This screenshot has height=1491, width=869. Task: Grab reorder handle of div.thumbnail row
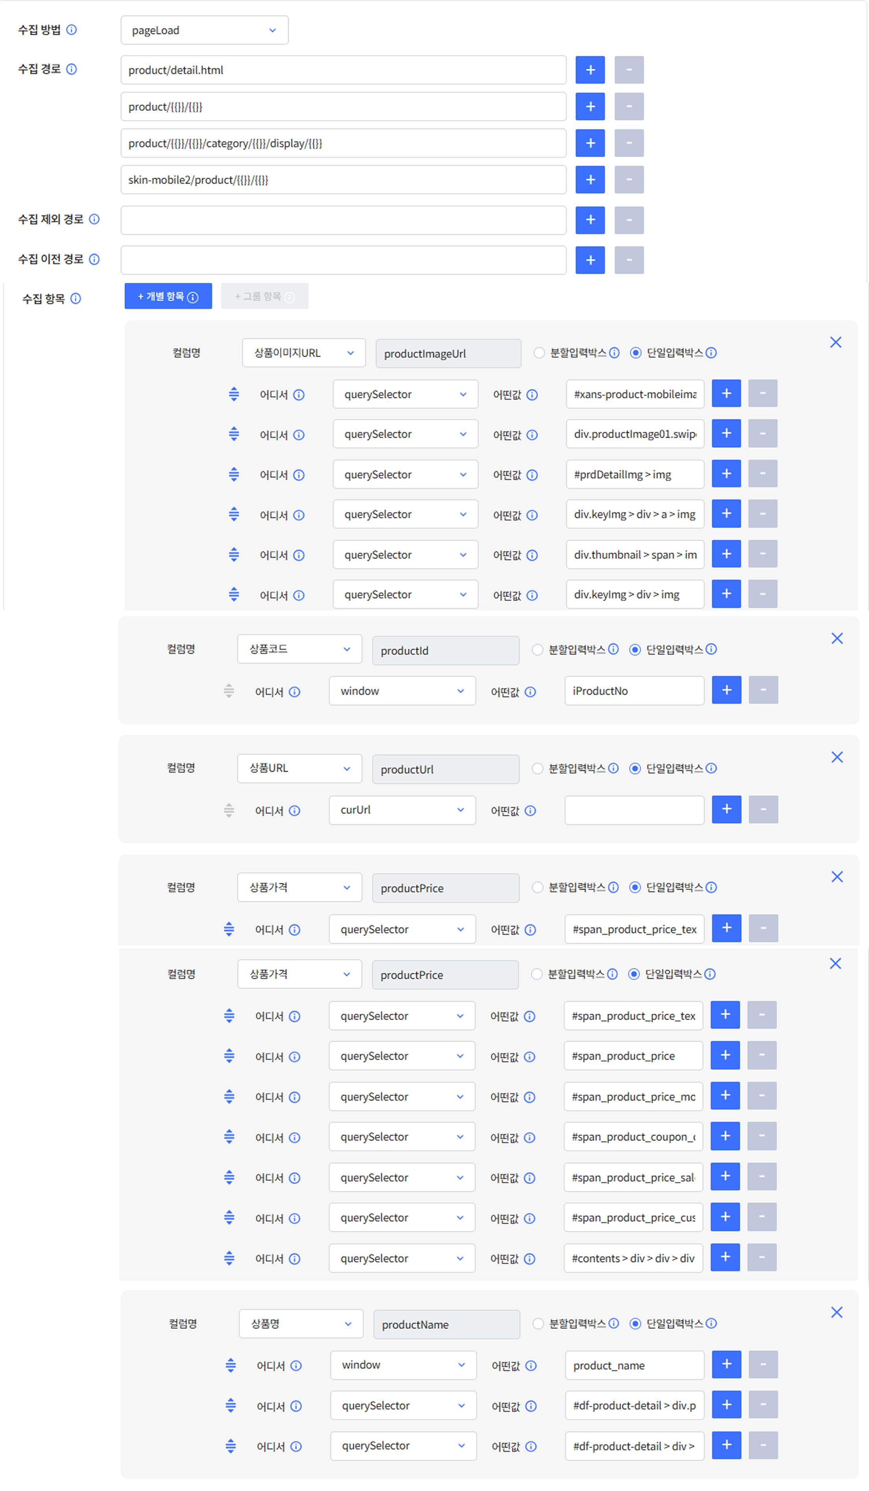(234, 555)
